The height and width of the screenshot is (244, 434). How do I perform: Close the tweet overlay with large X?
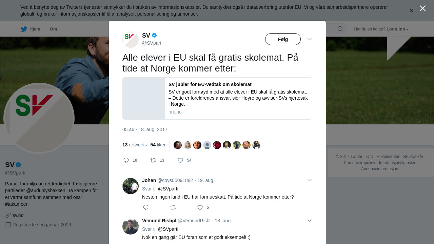pos(422,8)
